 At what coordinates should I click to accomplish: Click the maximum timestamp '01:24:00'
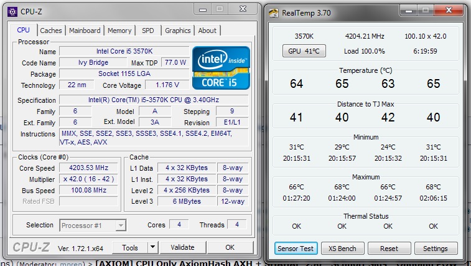[342, 198]
